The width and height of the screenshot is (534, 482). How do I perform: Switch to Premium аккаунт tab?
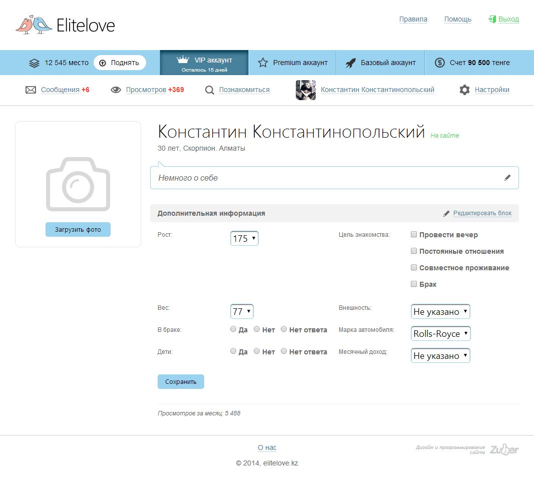293,63
